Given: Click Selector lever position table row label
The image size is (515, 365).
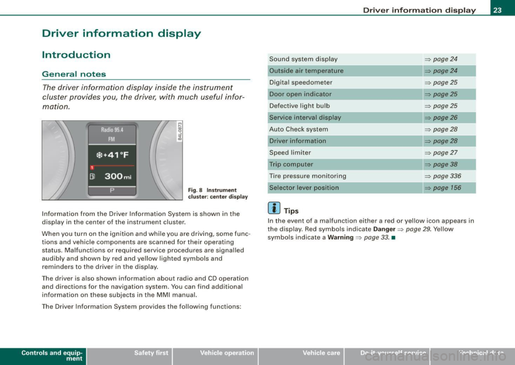Looking at the screenshot, I should [304, 188].
